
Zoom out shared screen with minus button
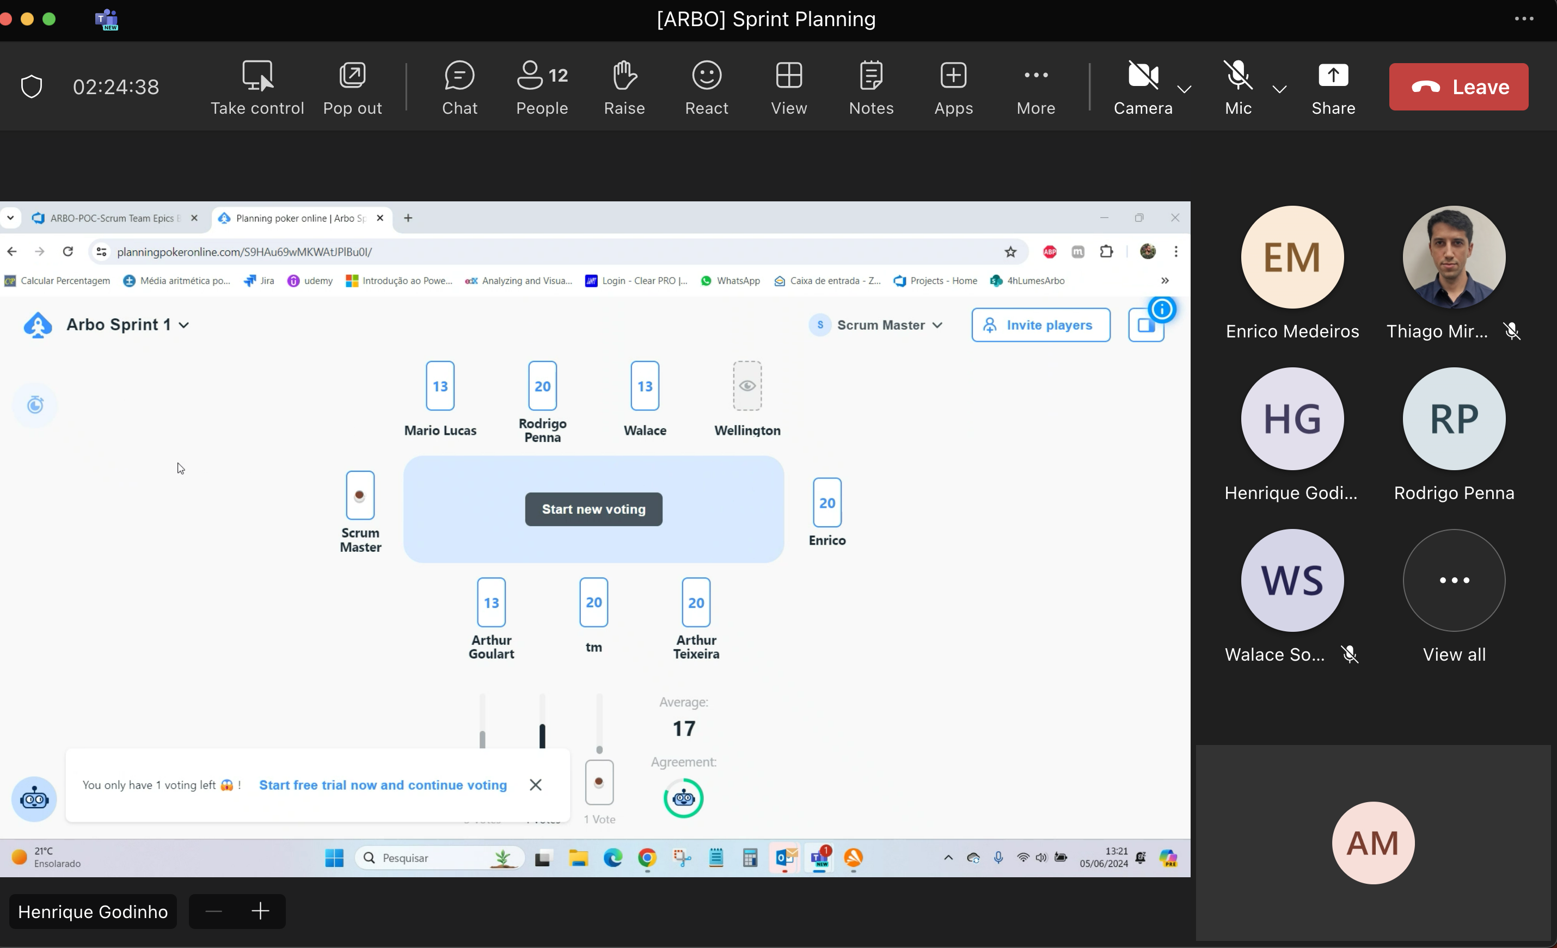pyautogui.click(x=213, y=911)
